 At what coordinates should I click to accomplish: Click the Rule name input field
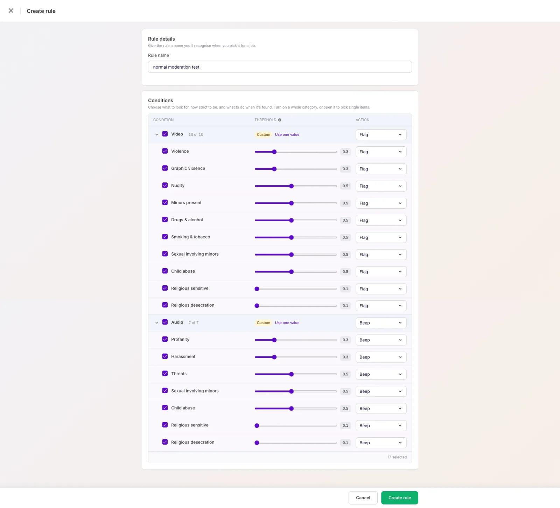click(x=280, y=67)
